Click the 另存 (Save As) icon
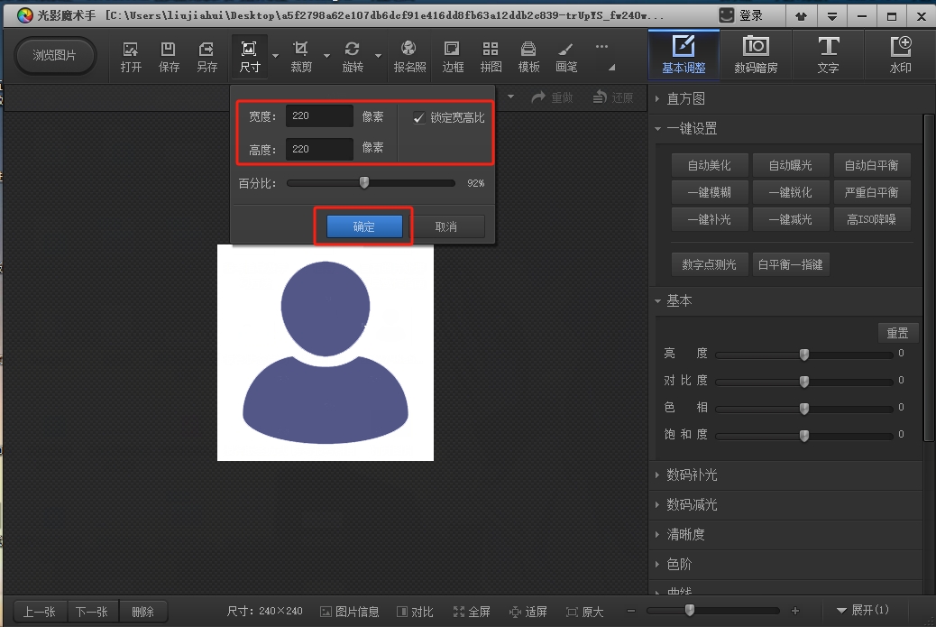Screen dimensions: 936x627 click(206, 56)
